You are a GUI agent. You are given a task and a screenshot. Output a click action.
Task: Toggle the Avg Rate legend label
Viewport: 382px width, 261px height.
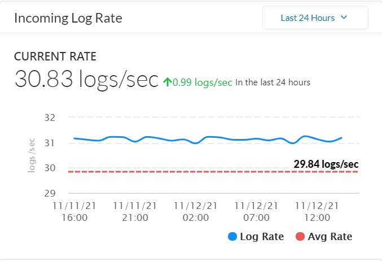coord(330,237)
